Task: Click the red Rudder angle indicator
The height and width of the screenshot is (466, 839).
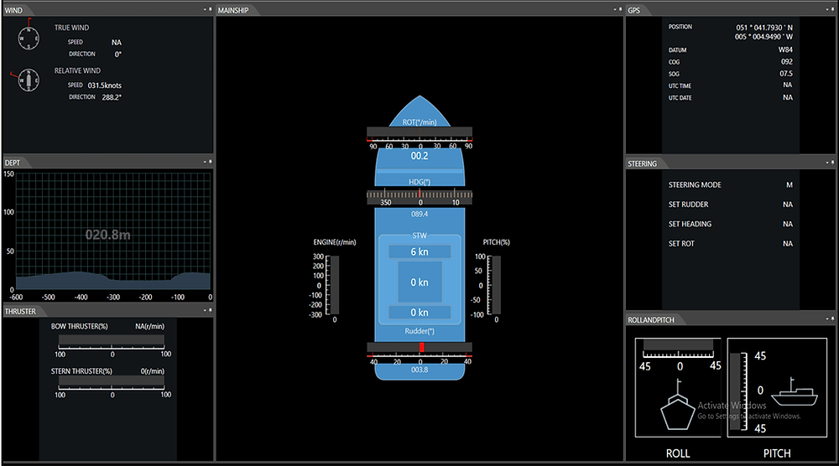Action: click(422, 347)
